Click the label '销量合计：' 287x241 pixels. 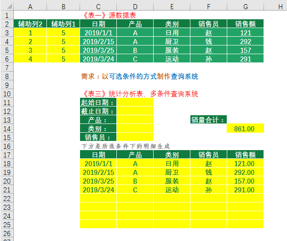click(x=208, y=120)
